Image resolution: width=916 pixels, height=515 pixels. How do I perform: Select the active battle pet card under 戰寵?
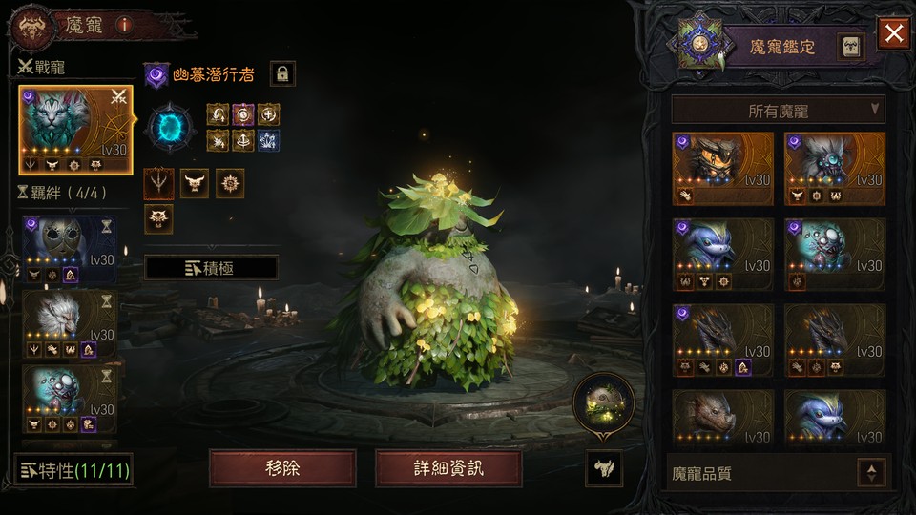pyautogui.click(x=76, y=131)
